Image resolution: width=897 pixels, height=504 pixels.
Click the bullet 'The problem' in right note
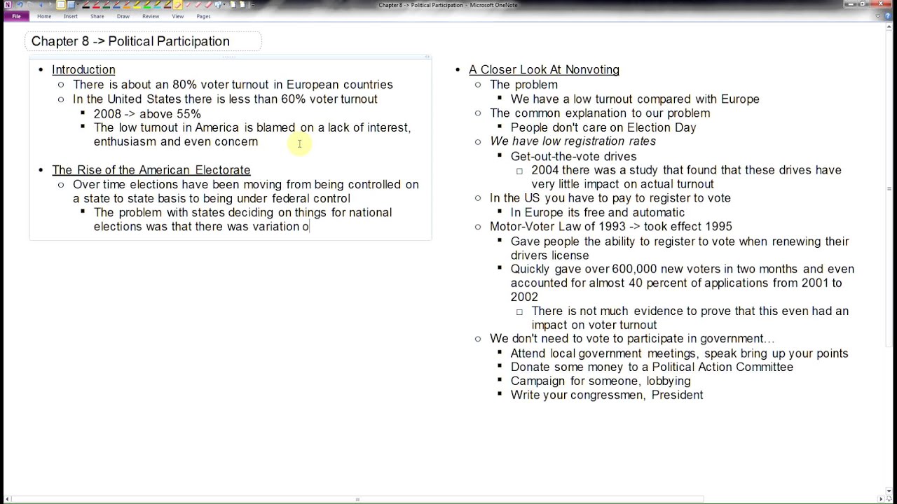(x=523, y=85)
